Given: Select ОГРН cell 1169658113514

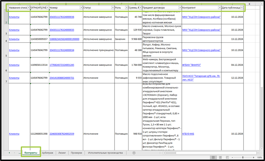Looking at the screenshot, I should [x=40, y=65].
